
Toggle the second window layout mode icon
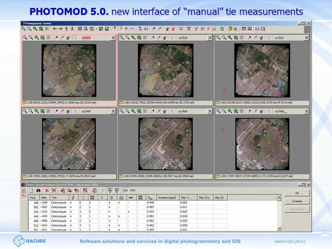250,29
